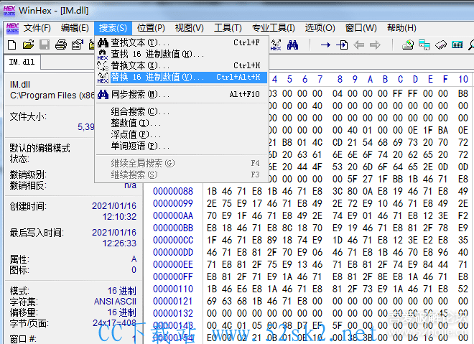
Task: Choose 替换文本(X) menu entry
Action: (182, 65)
